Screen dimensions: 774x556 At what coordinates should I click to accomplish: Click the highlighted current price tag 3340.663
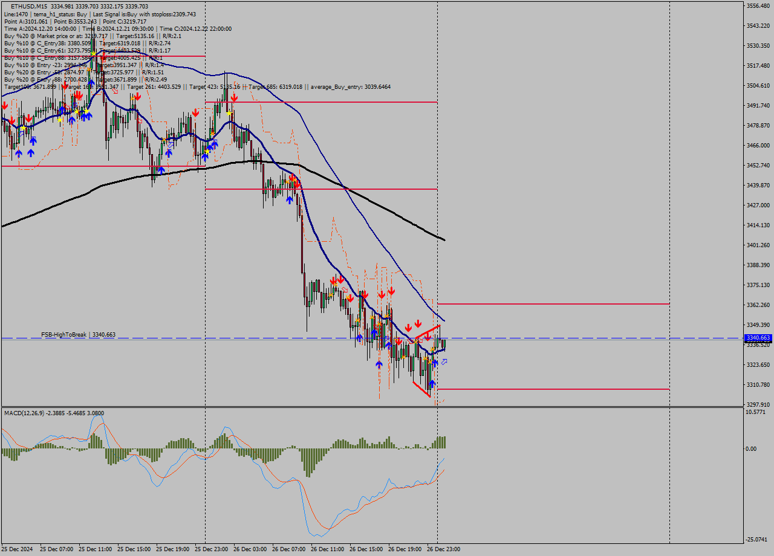point(758,338)
